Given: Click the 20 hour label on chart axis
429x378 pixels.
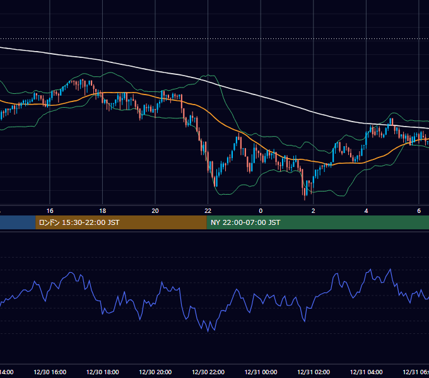Looking at the screenshot, I should point(155,211).
